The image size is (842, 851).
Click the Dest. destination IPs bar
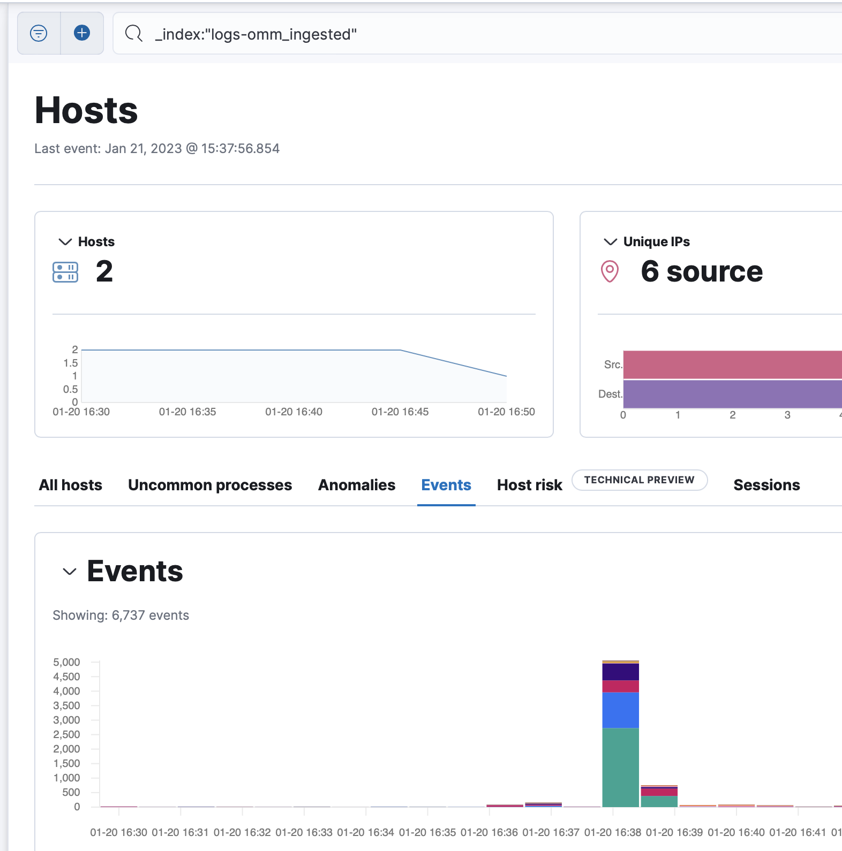[x=732, y=394]
